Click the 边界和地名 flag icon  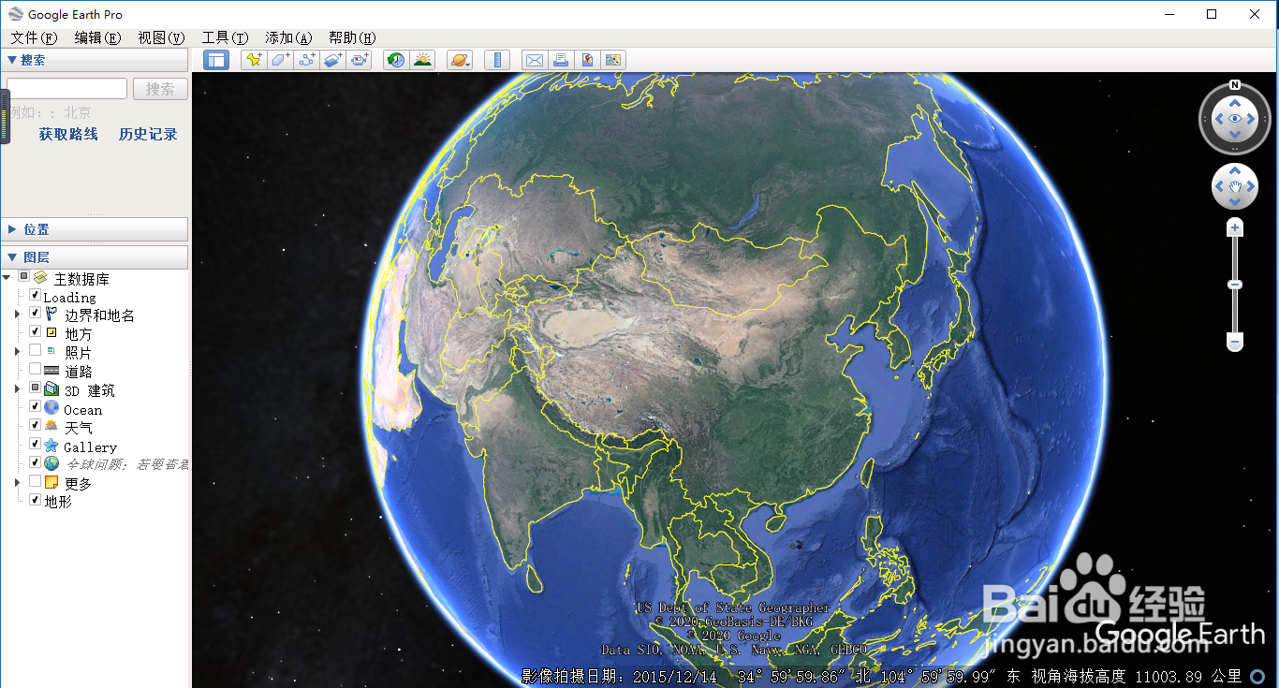51,315
